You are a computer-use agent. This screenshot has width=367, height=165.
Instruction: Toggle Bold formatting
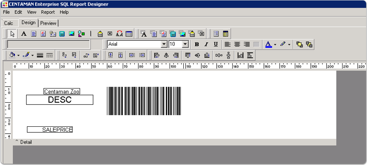pyautogui.click(x=197, y=44)
